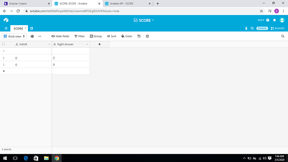Open the volume control in tray

click(265, 158)
